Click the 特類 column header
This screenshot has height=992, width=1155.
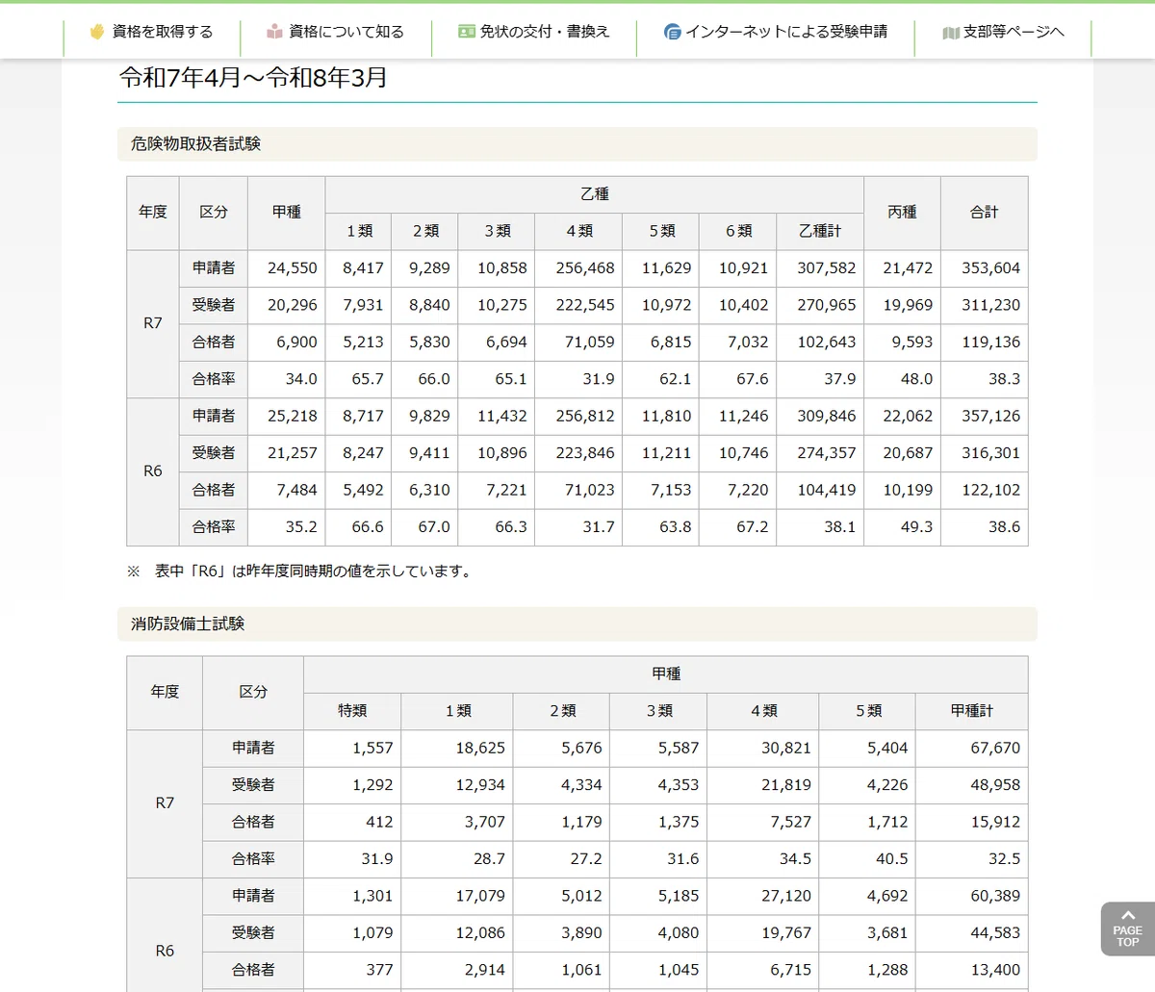click(352, 711)
